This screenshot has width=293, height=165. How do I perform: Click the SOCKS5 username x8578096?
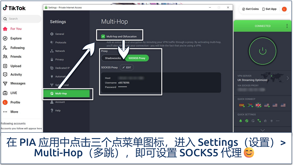point(124,82)
